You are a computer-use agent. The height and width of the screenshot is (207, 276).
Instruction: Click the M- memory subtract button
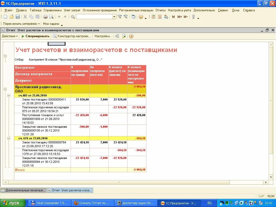[x=186, y=17]
